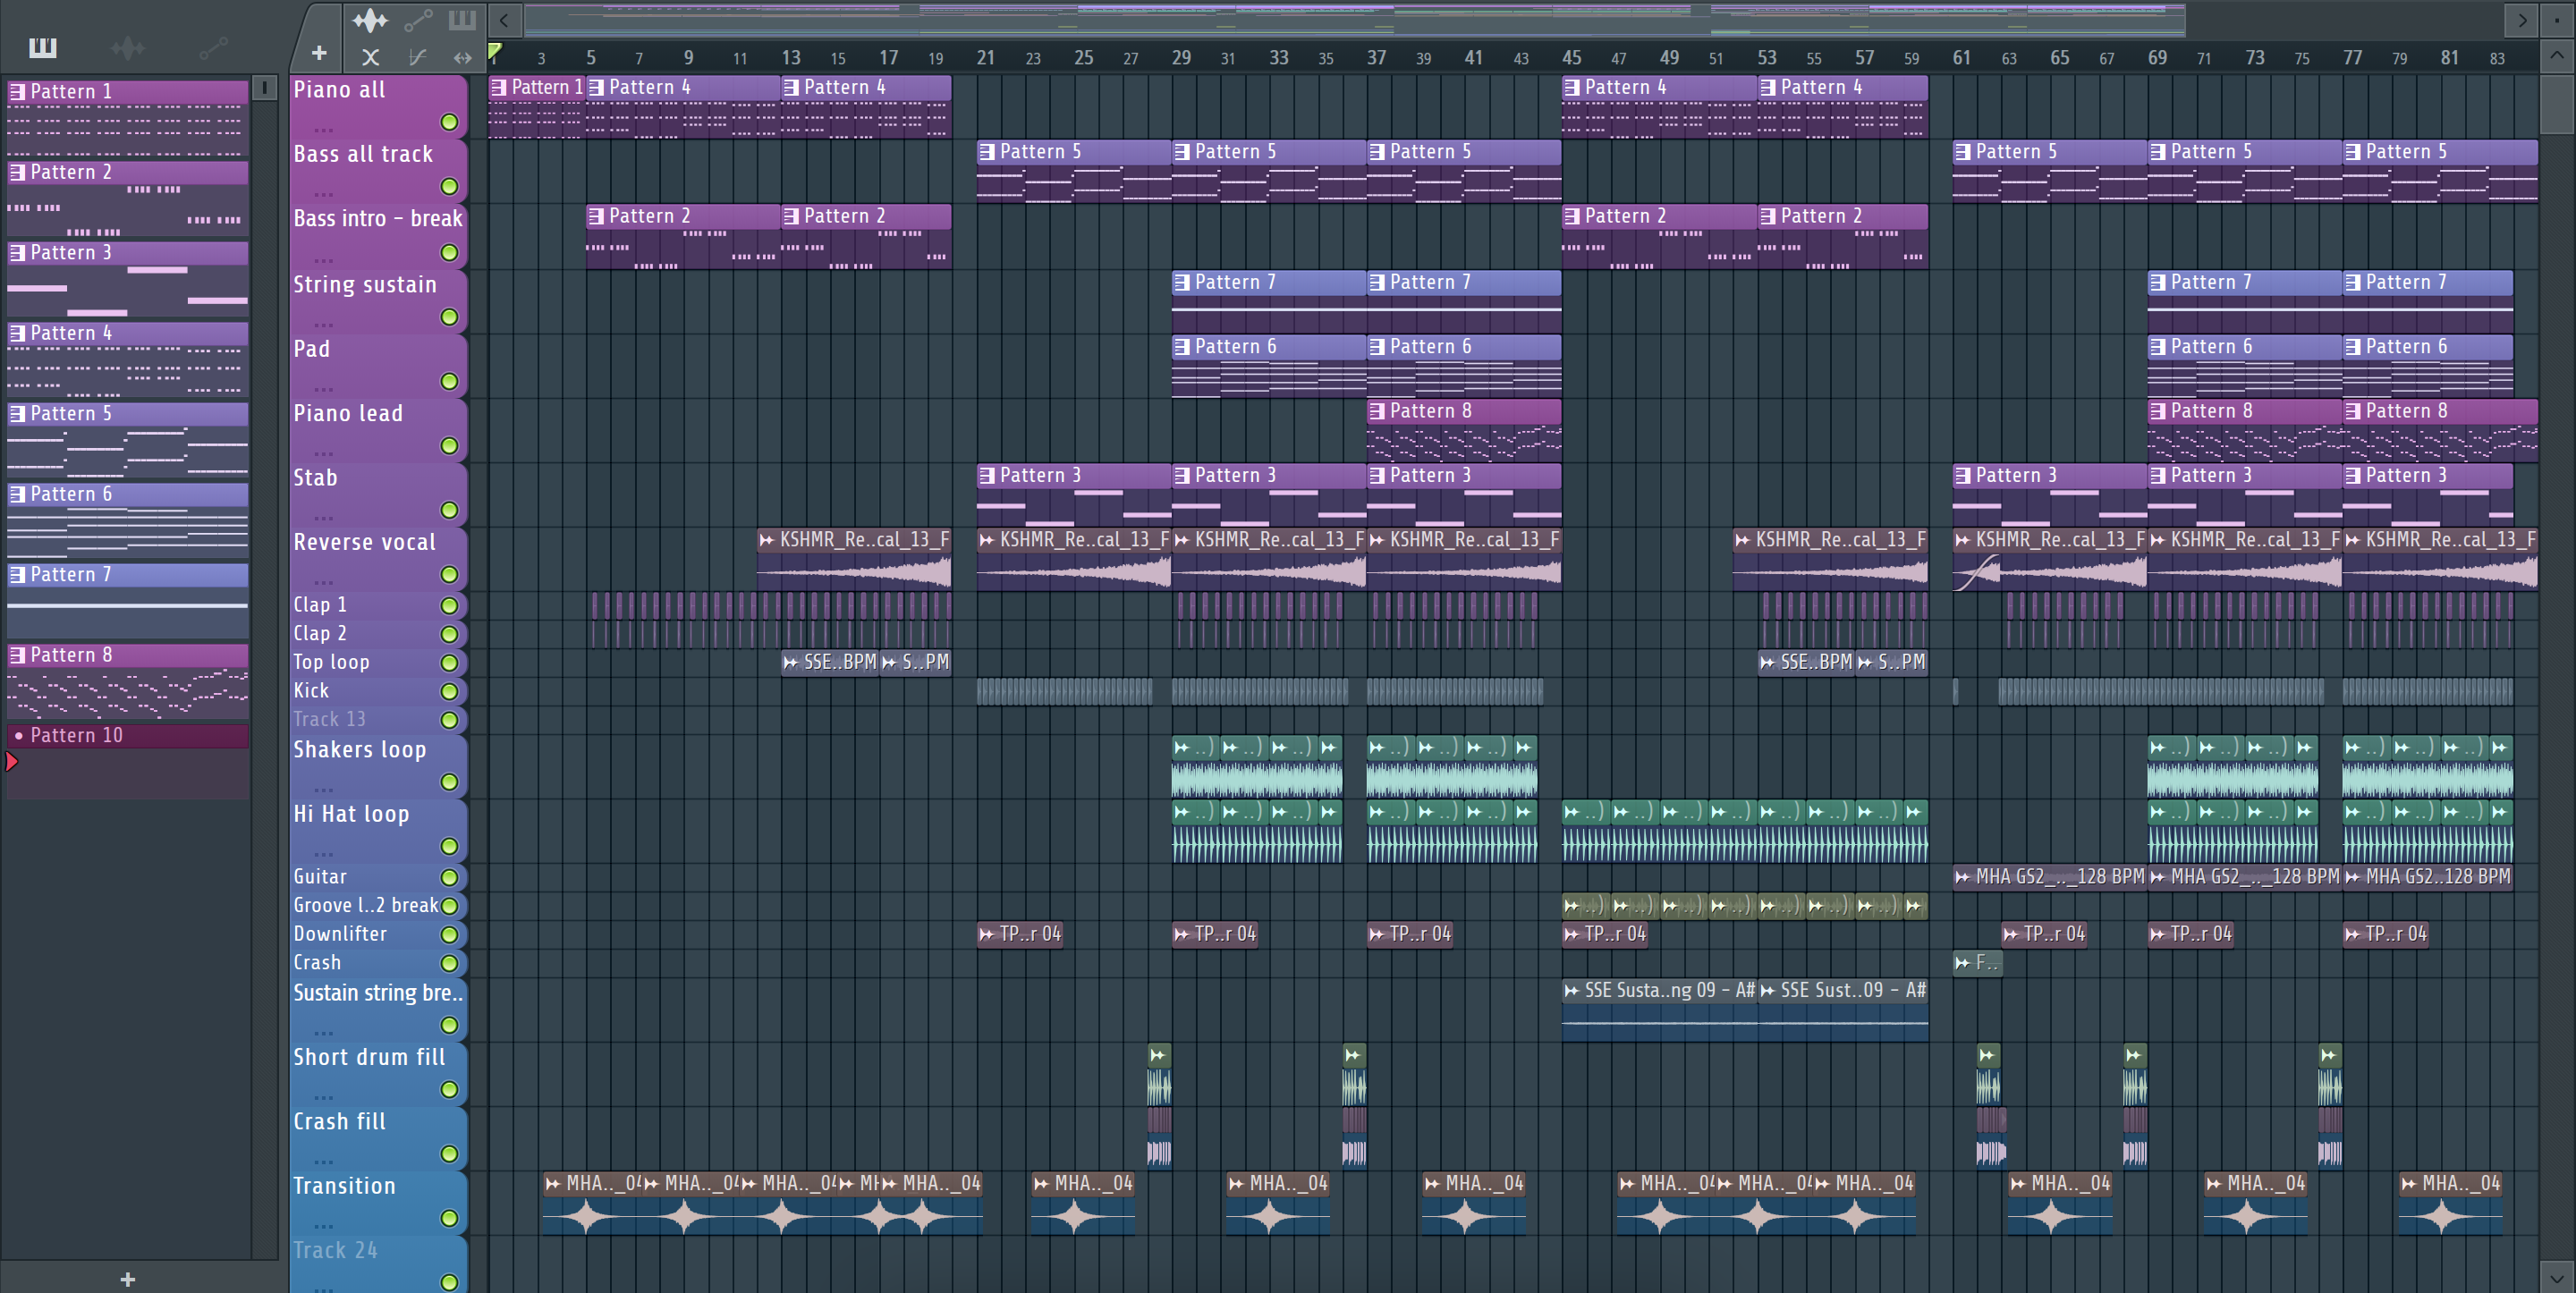2576x1293 pixels.
Task: Select the Track 24 header
Action: [x=378, y=1265]
